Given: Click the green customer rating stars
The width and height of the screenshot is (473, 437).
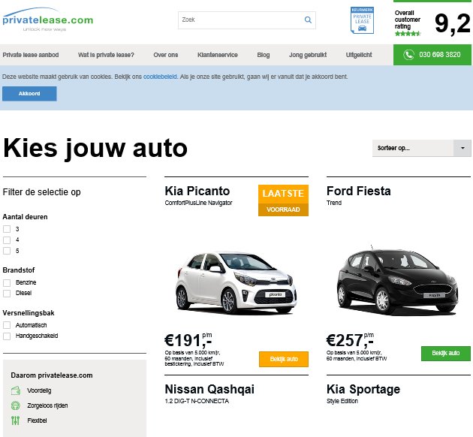Looking at the screenshot, I should point(408,34).
